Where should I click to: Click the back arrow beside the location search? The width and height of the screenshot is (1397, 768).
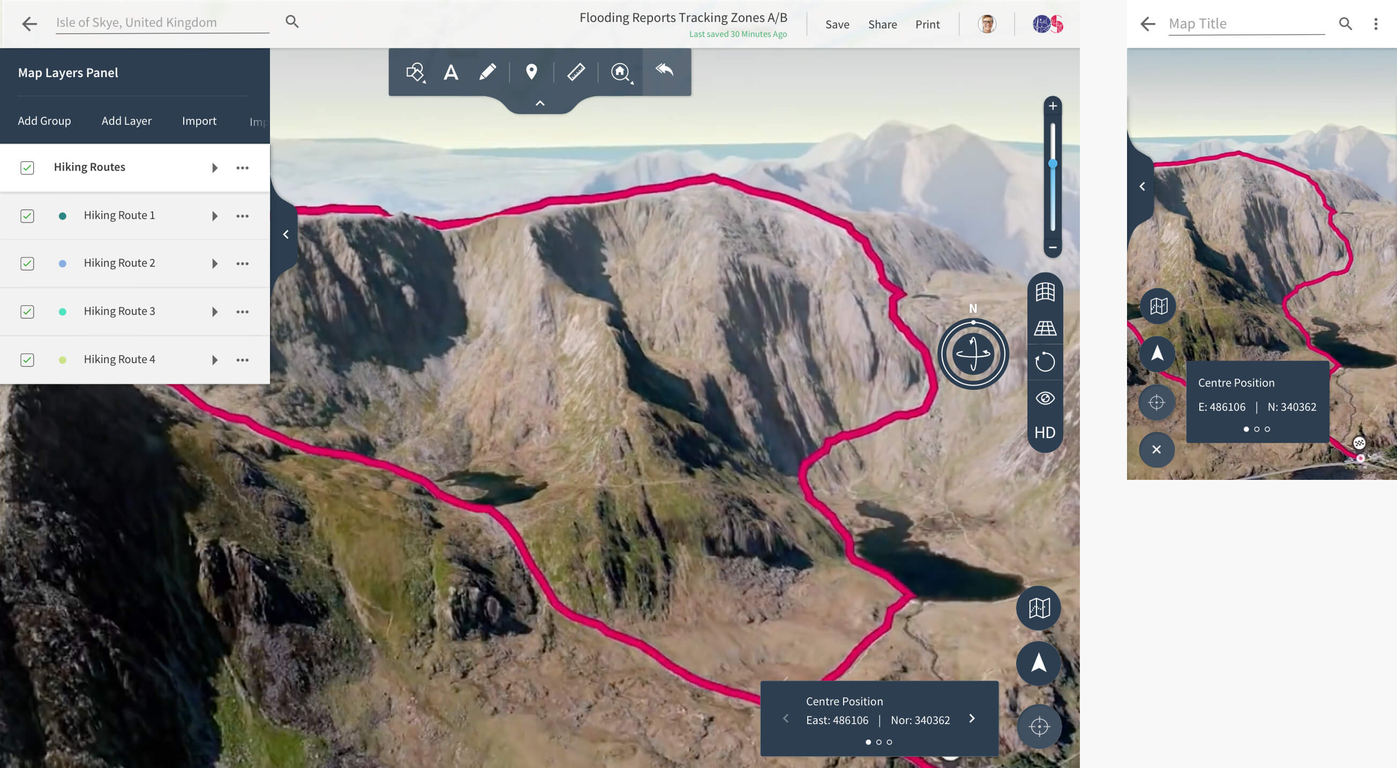(x=29, y=24)
